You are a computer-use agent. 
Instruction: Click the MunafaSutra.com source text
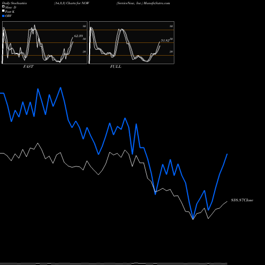(157, 3)
